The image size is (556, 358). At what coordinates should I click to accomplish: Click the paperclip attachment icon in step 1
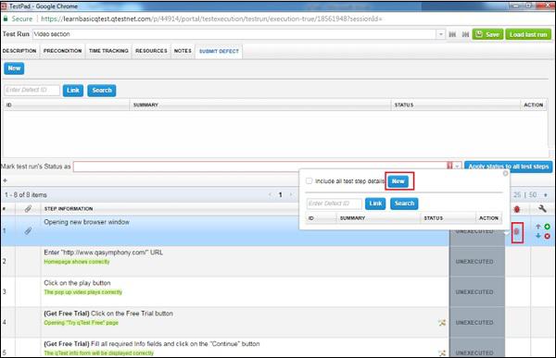(28, 231)
